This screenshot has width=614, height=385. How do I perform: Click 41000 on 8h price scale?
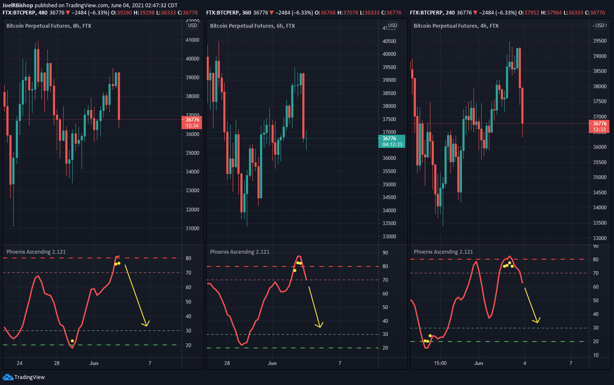192,40
